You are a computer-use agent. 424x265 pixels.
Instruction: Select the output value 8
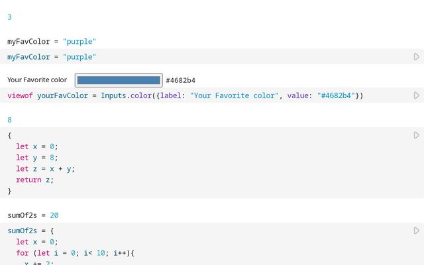coord(9,120)
